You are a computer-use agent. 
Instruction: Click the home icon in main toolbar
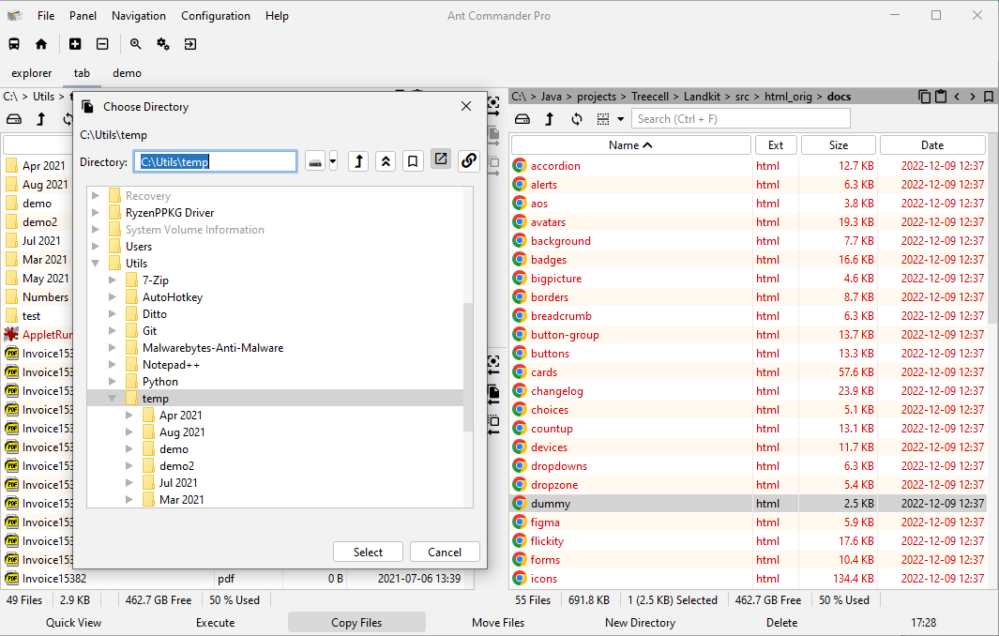pyautogui.click(x=41, y=44)
